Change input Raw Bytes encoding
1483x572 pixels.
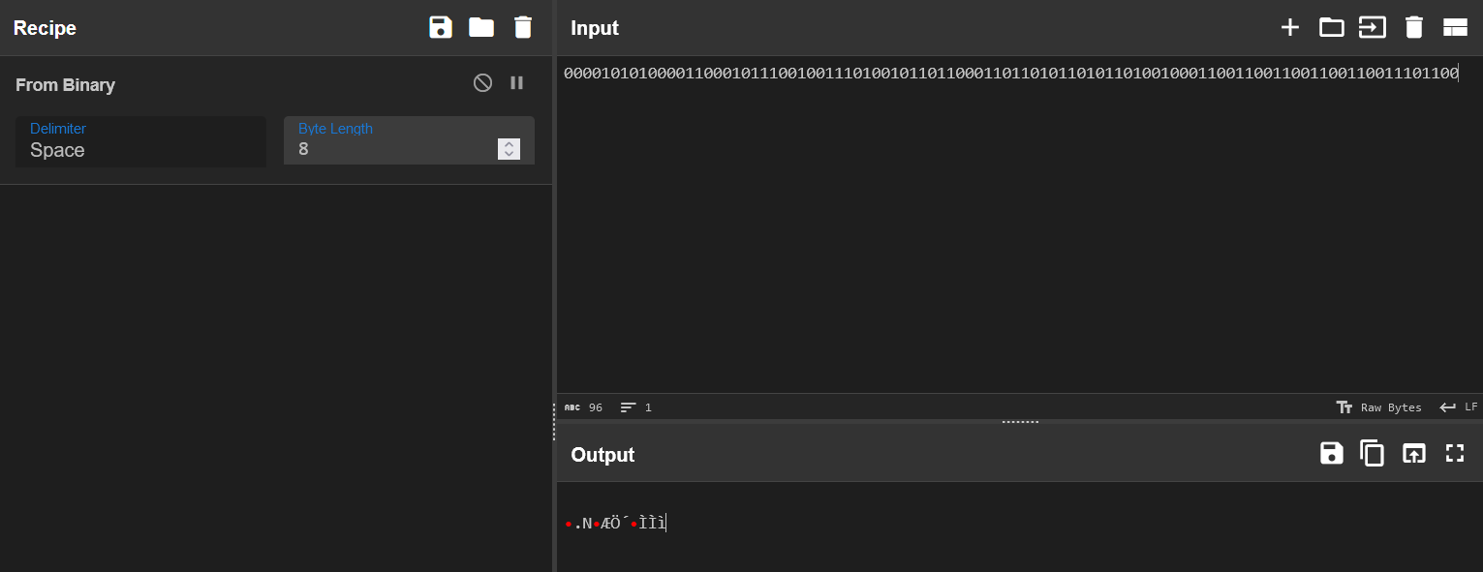pos(1379,407)
